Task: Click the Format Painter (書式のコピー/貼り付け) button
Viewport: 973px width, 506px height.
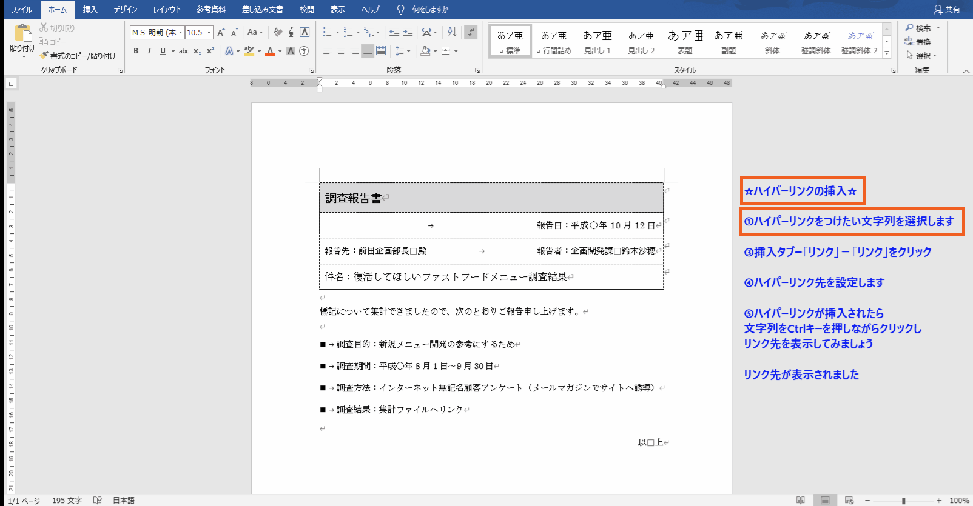Action: pos(78,56)
